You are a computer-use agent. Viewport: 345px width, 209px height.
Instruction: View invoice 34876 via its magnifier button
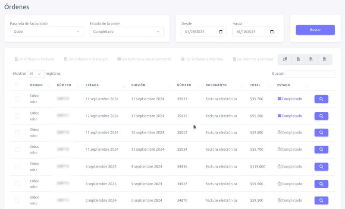click(x=321, y=200)
